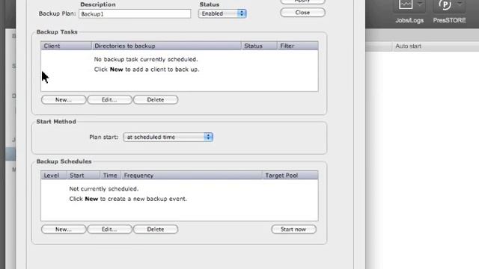This screenshot has width=479, height=269.
Task: Click the Start now button
Action: (293, 229)
